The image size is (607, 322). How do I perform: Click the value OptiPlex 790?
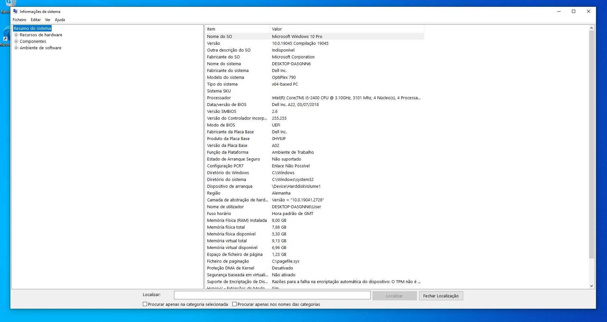[284, 78]
